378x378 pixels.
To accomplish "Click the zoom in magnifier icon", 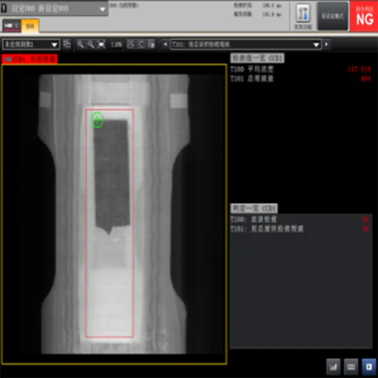I will (x=80, y=44).
